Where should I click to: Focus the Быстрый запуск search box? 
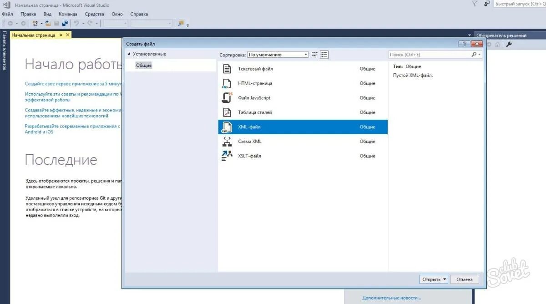pyautogui.click(x=520, y=4)
